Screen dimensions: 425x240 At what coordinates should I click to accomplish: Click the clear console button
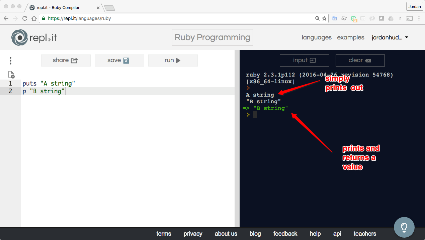pos(360,61)
